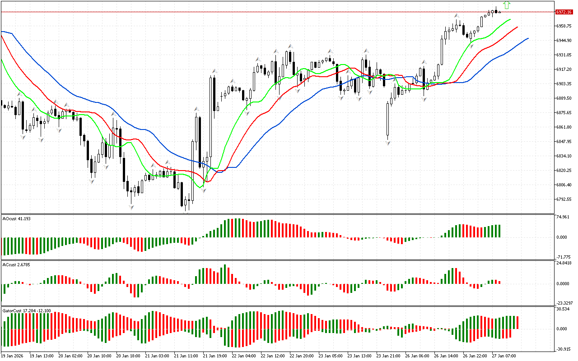
Task: Click the AOcust 41.193 indicator label
Action: (16, 218)
